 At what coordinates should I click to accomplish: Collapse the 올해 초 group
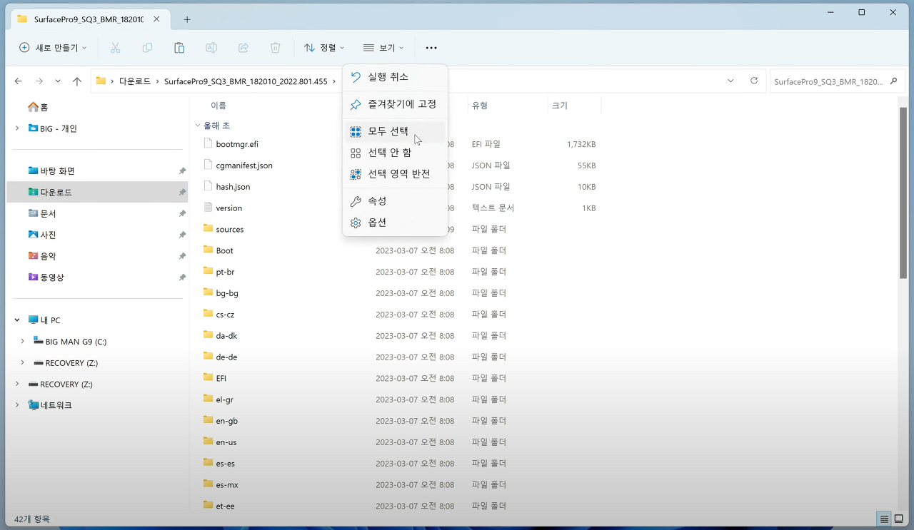pyautogui.click(x=198, y=126)
